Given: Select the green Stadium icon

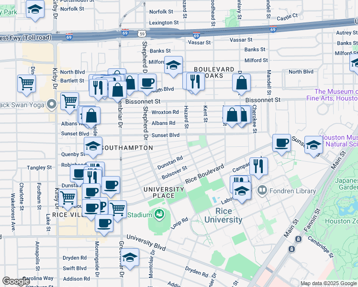Looking at the screenshot, I should tap(159, 215).
